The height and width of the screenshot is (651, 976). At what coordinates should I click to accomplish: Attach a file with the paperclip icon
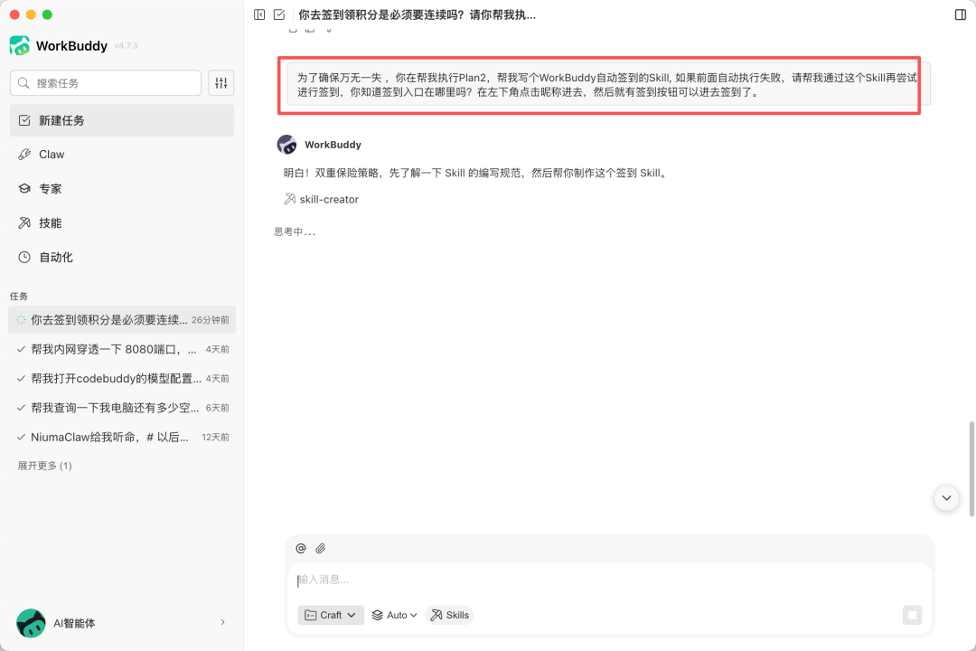[321, 548]
